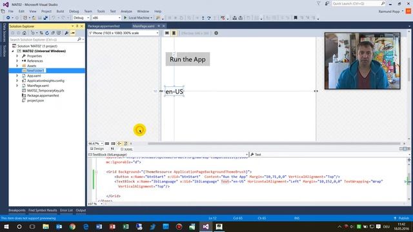Swap Design and XAML panes
The width and height of the screenshot is (413, 232).
click(112, 149)
